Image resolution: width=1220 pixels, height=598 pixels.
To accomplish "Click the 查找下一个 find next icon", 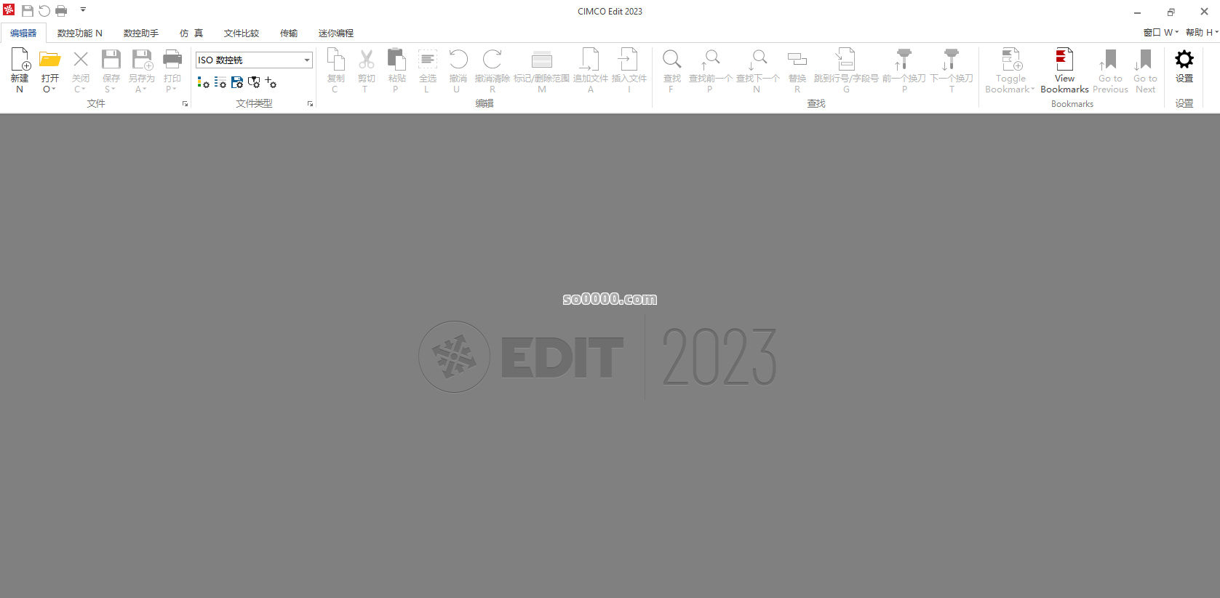I will click(757, 60).
